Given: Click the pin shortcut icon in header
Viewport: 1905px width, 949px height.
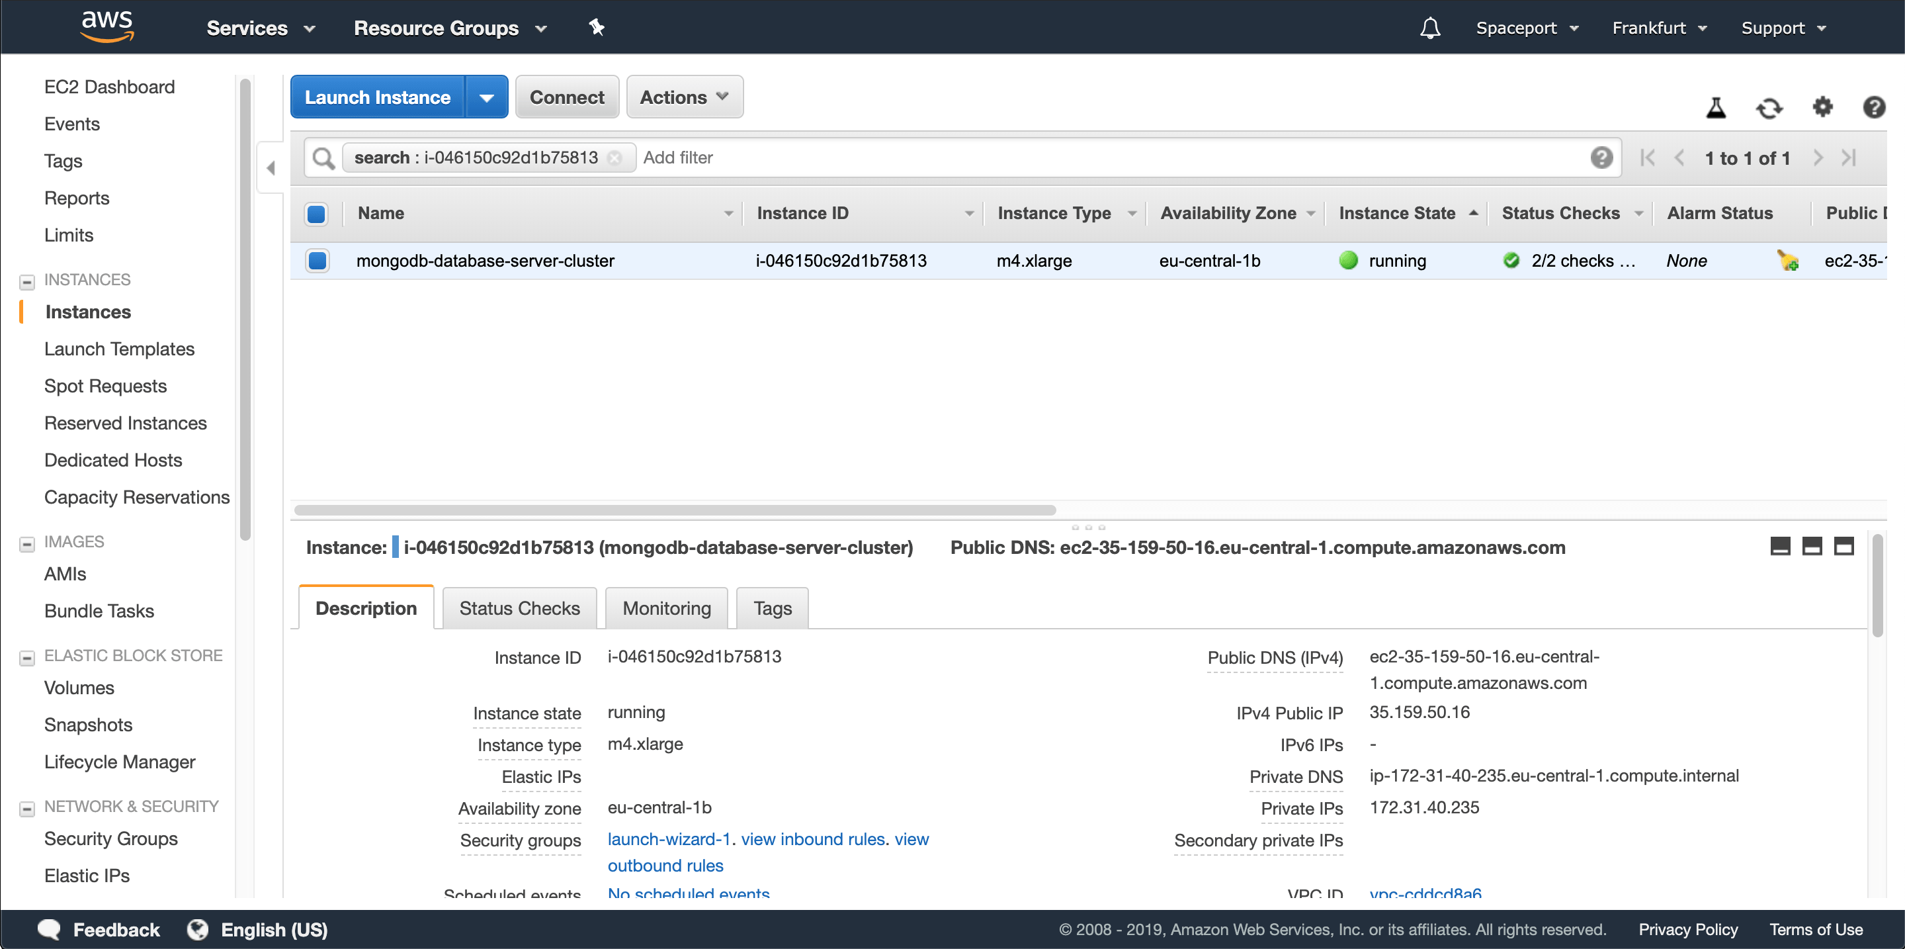Looking at the screenshot, I should 596,28.
